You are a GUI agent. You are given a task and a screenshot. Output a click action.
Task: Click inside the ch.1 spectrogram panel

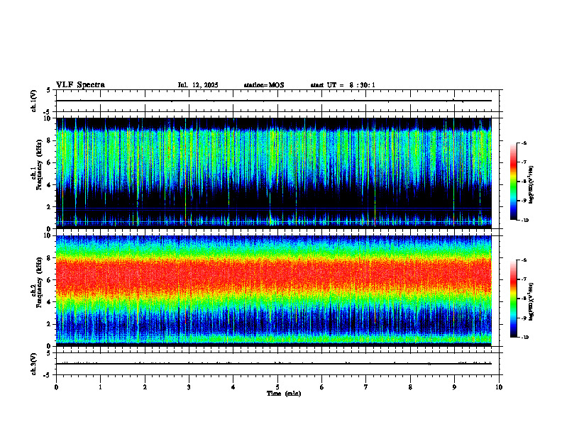click(x=274, y=173)
